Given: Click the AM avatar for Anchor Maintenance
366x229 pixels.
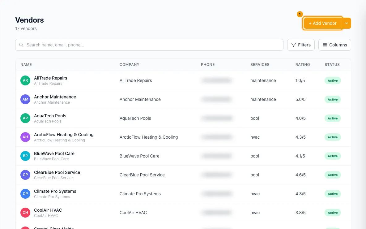Looking at the screenshot, I should coord(25,99).
